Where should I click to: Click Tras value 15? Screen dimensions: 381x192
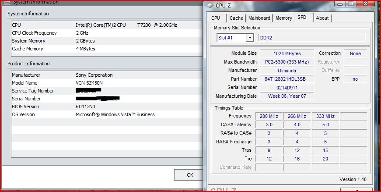[325, 150]
